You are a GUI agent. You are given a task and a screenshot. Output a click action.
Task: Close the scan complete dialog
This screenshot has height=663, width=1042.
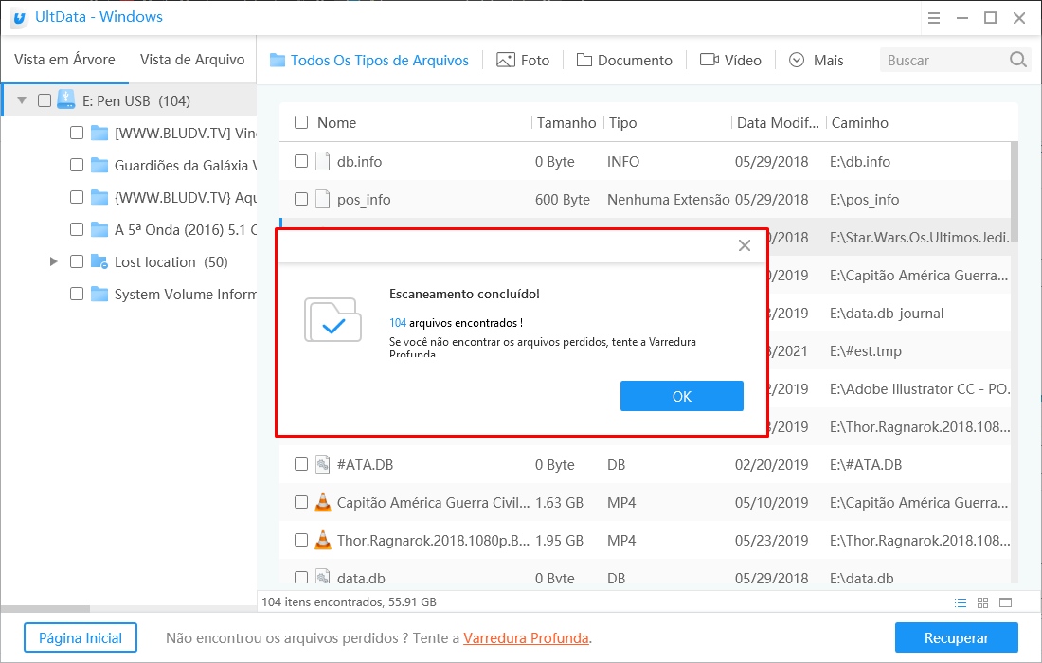click(x=745, y=245)
